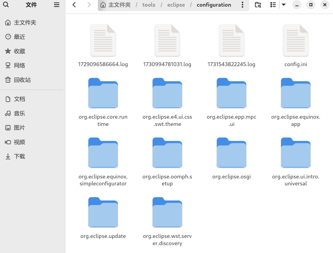
Task: Open 文档 documents in sidebar
Action: coord(32,99)
